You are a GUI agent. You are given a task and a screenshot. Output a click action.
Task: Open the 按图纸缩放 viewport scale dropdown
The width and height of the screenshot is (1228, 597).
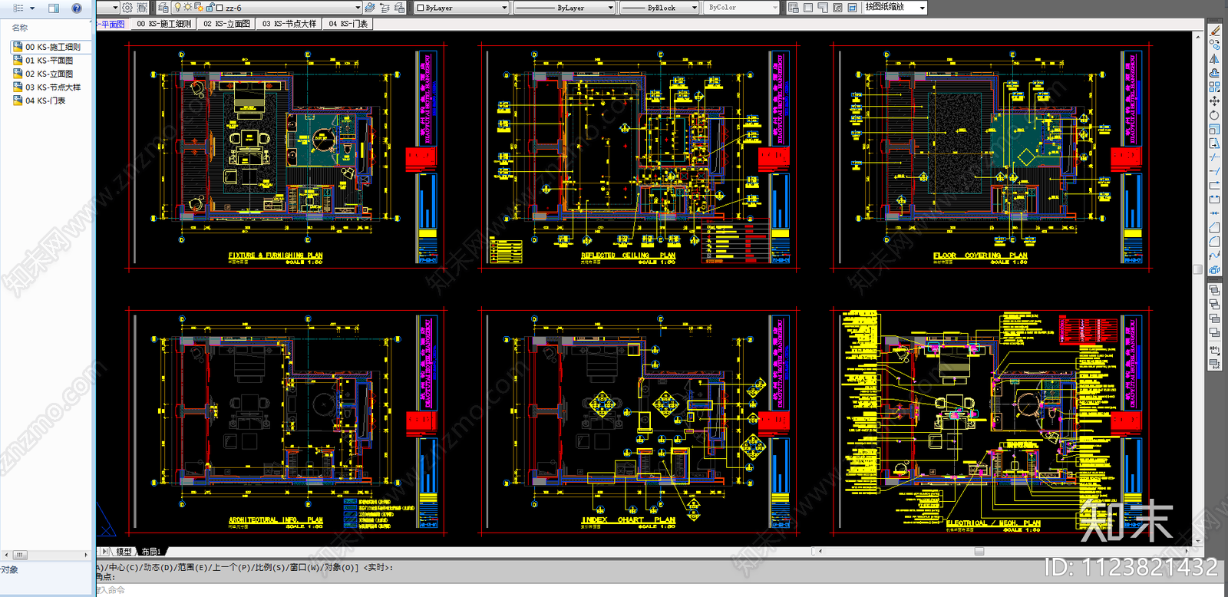923,8
